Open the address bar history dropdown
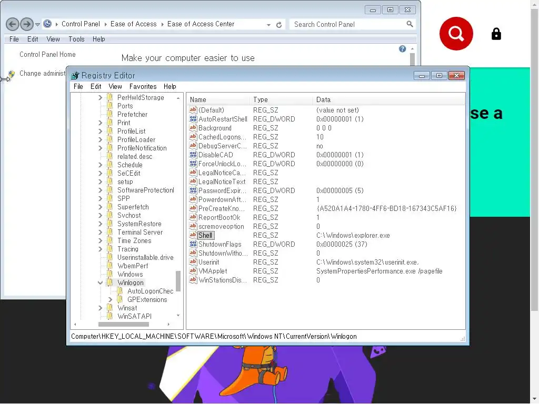The width and height of the screenshot is (539, 404). tap(268, 25)
